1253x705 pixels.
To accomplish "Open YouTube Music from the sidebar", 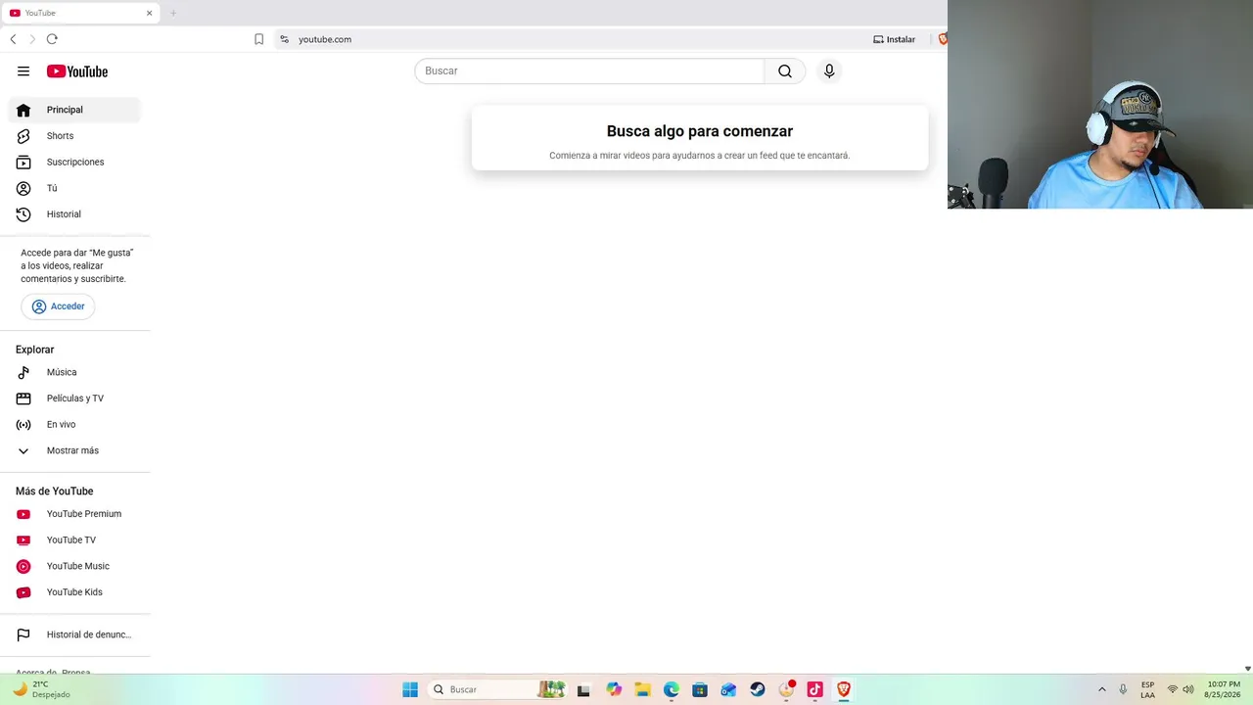I will click(x=75, y=566).
